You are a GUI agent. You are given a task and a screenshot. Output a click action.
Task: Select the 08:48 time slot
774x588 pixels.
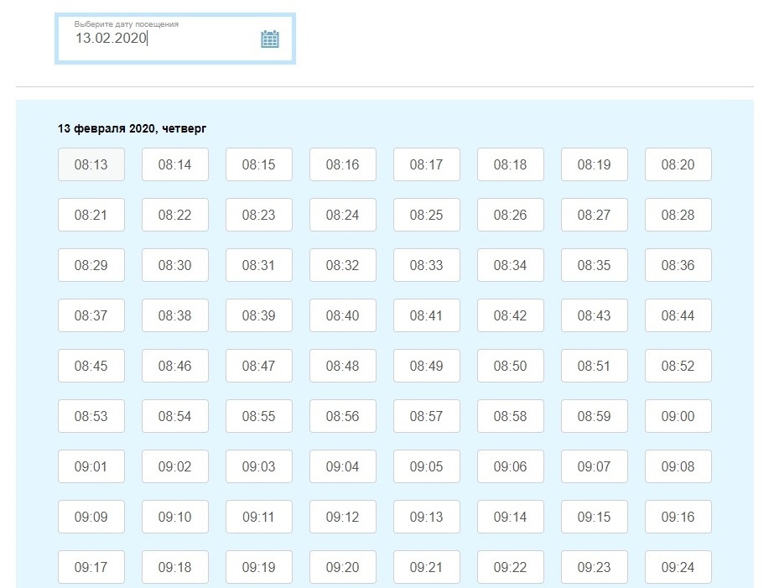pyautogui.click(x=343, y=366)
